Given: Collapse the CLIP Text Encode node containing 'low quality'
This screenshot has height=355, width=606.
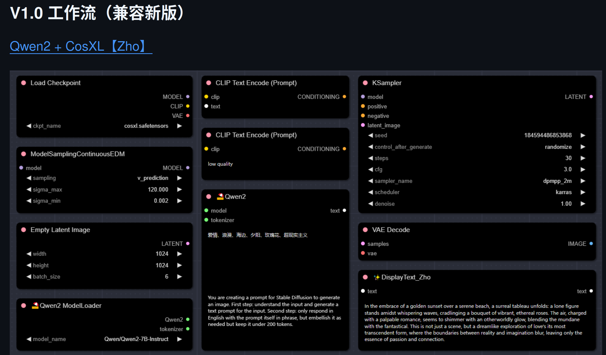Looking at the screenshot, I should (x=209, y=135).
